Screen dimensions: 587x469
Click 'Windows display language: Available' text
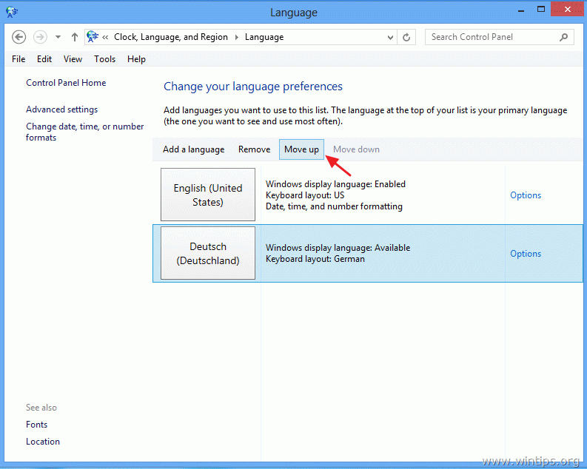pyautogui.click(x=338, y=248)
